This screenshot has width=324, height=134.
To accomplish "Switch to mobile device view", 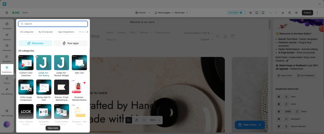I will (263, 13).
